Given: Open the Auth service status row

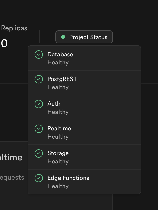Looking at the screenshot, I should pyautogui.click(x=84, y=108).
